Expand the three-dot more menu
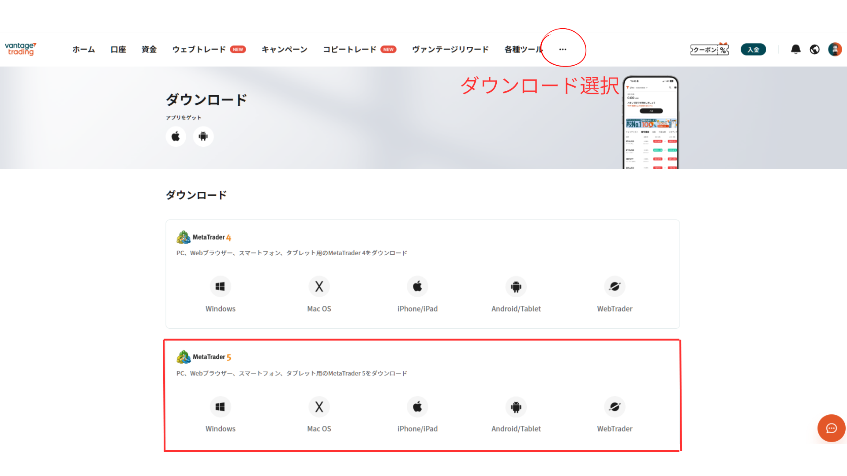847x476 pixels. (x=562, y=49)
